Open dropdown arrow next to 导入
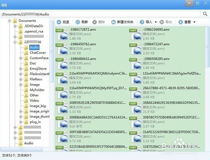This screenshot has width=210, height=160. tap(156, 22)
